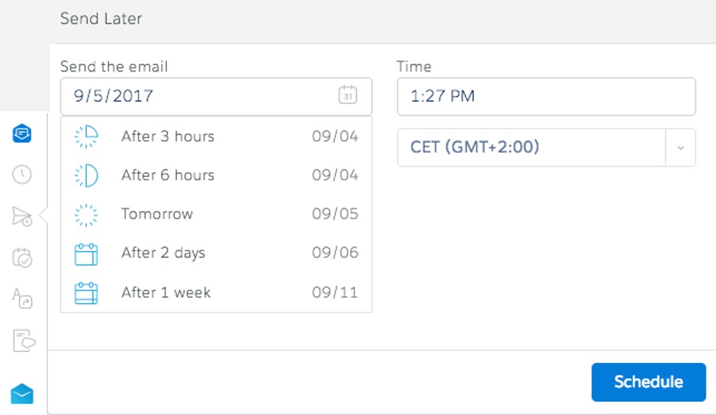Screen dimensions: 716x415
Task: Click the blue envelope mail icon
Action: coord(22,393)
